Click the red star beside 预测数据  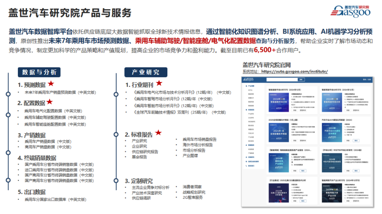point(51,84)
